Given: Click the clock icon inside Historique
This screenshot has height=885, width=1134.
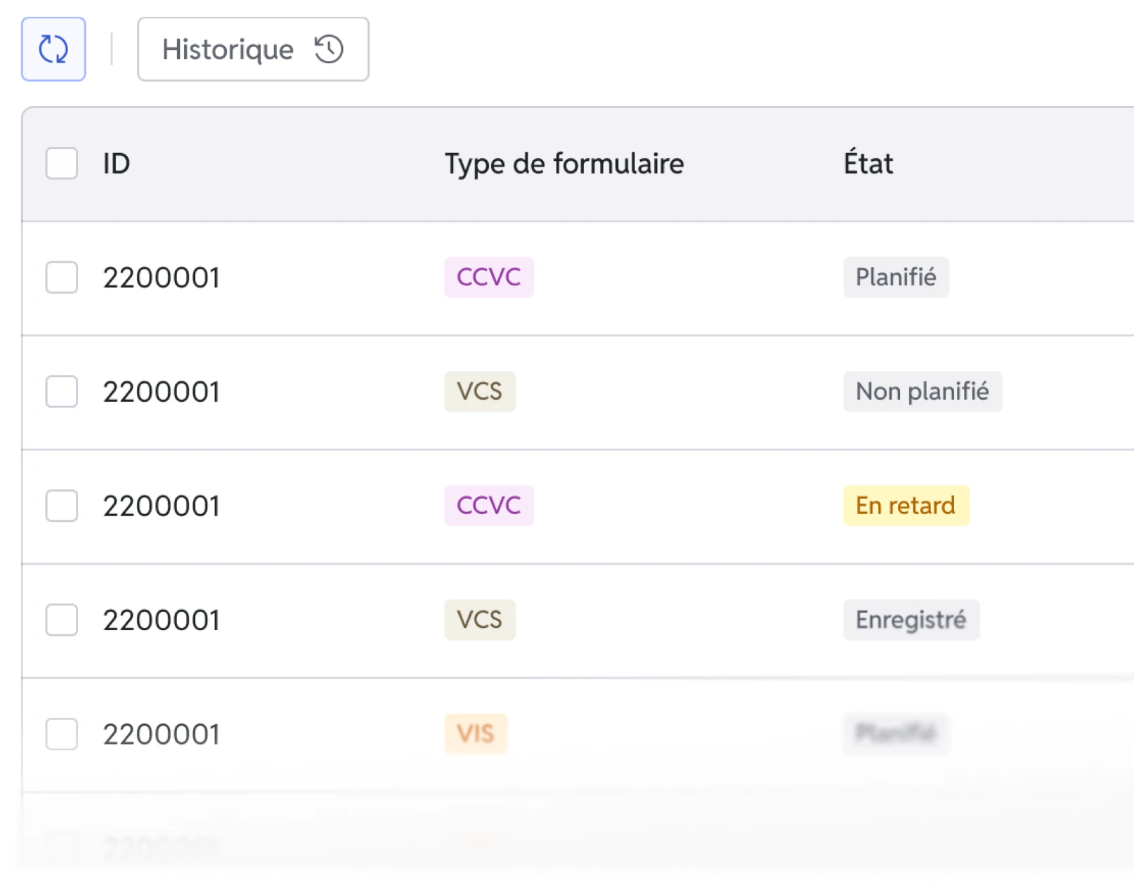Looking at the screenshot, I should 329,49.
